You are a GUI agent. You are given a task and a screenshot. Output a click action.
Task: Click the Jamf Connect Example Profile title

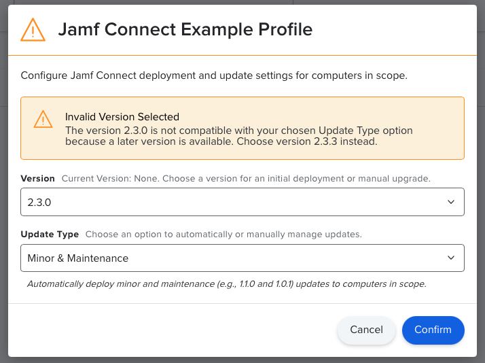tap(185, 29)
